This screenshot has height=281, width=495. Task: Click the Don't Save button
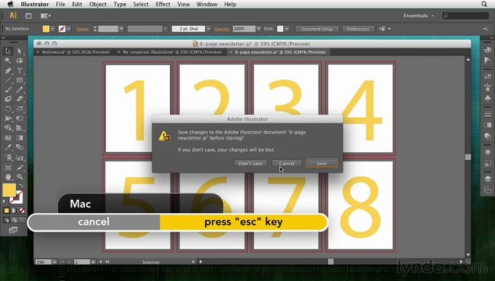coord(251,163)
